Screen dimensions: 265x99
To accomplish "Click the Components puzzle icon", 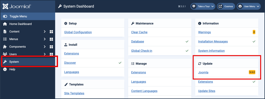I will (x=5, y=47).
